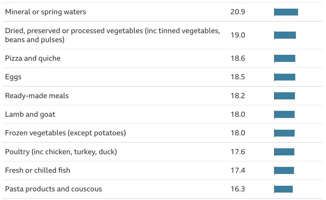Click the Pasta products and couscous label
The image size is (326, 200).
point(53,189)
